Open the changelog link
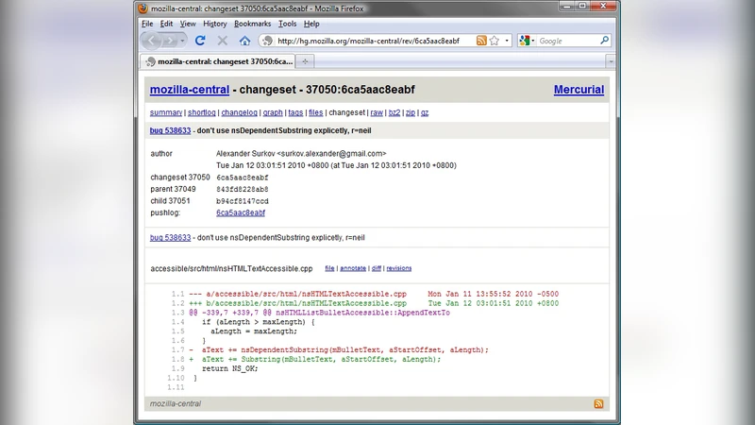The height and width of the screenshot is (425, 755). [x=238, y=112]
